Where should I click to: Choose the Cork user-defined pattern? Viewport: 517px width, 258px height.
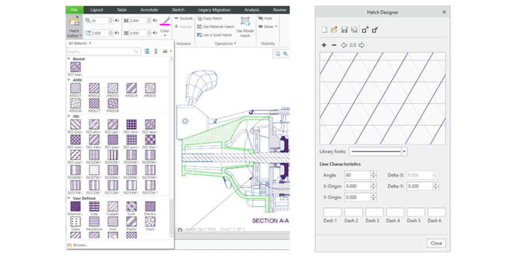point(130,206)
